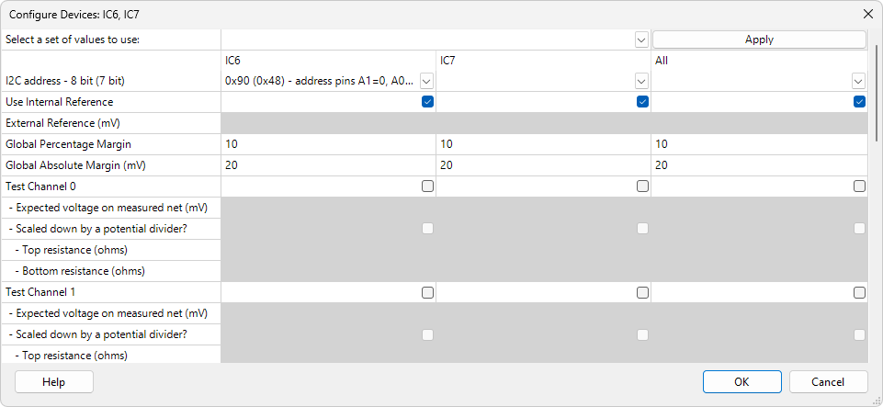Enable Test Channel 0 for IC6

click(427, 187)
